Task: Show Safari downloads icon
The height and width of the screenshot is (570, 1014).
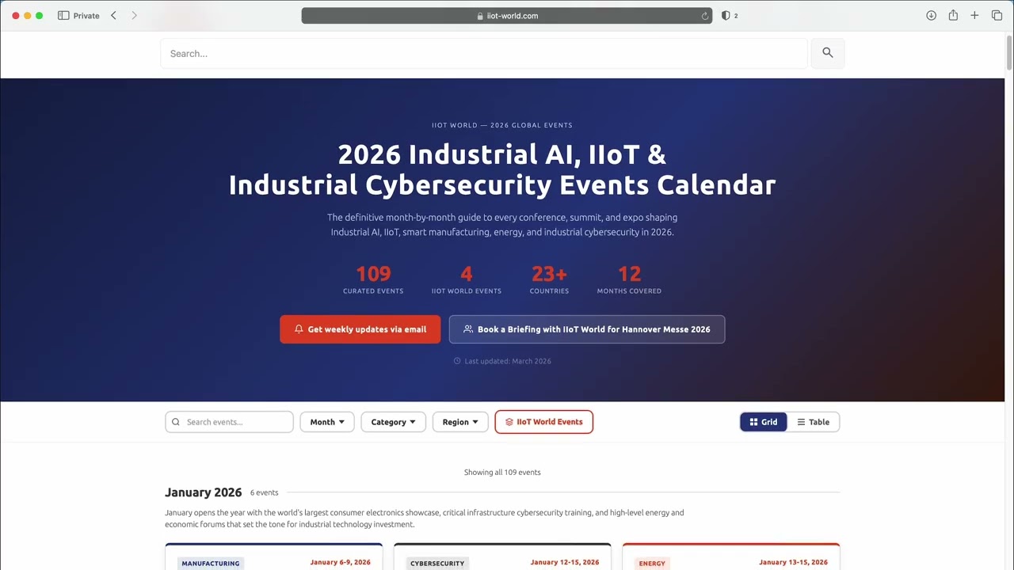Action: [x=932, y=16]
